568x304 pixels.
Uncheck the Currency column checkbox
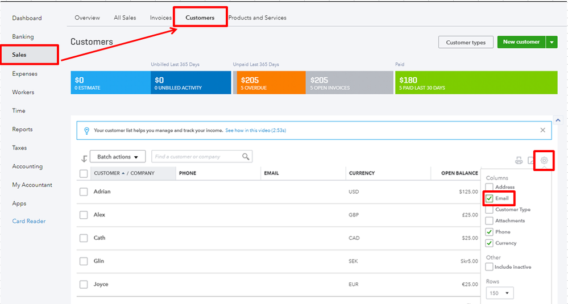490,243
